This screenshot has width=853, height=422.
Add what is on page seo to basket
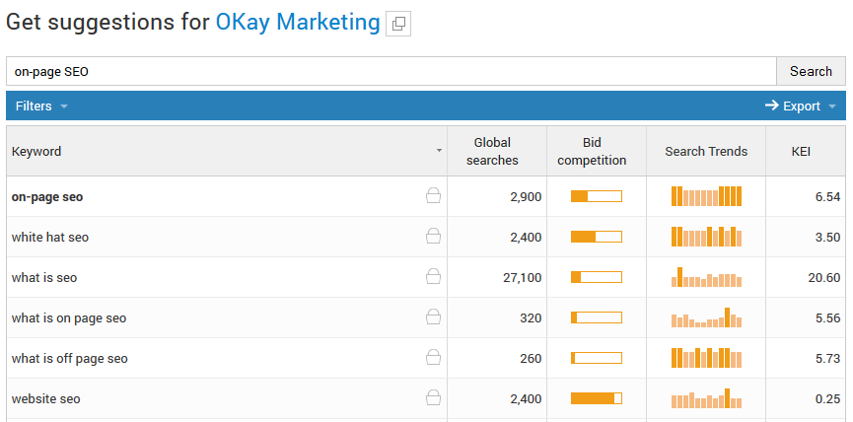tap(433, 317)
